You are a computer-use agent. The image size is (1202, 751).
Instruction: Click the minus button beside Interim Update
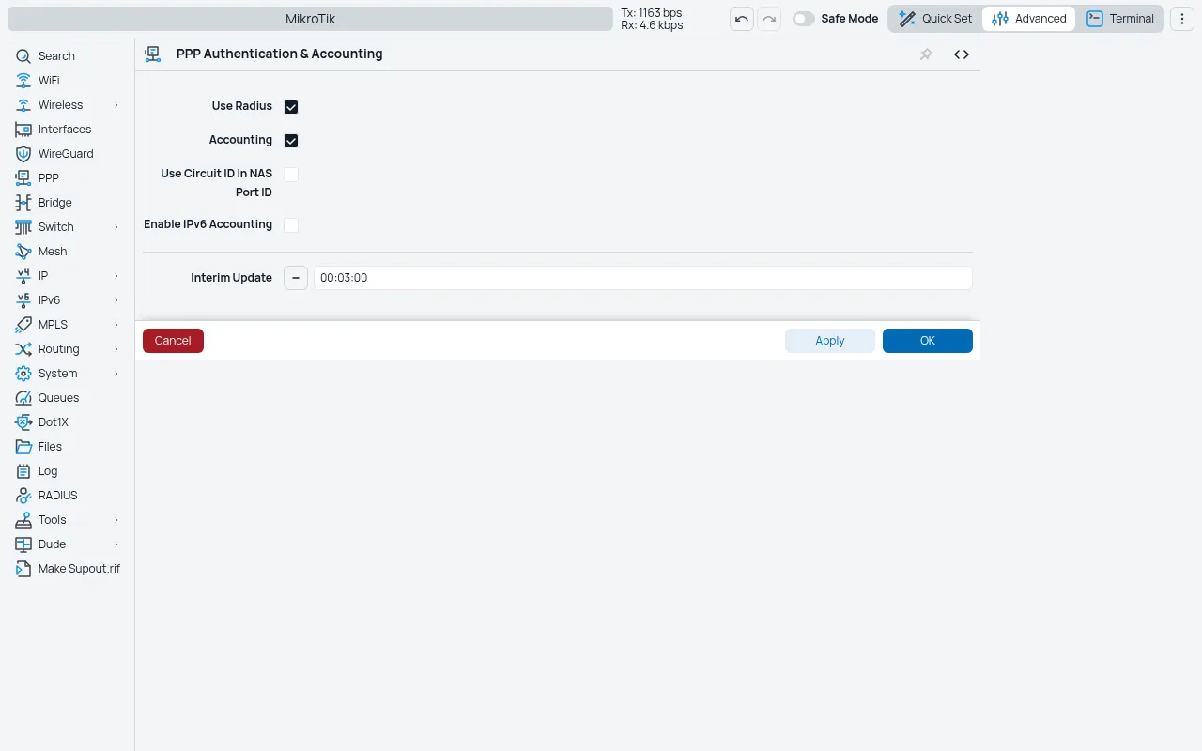[x=296, y=278]
